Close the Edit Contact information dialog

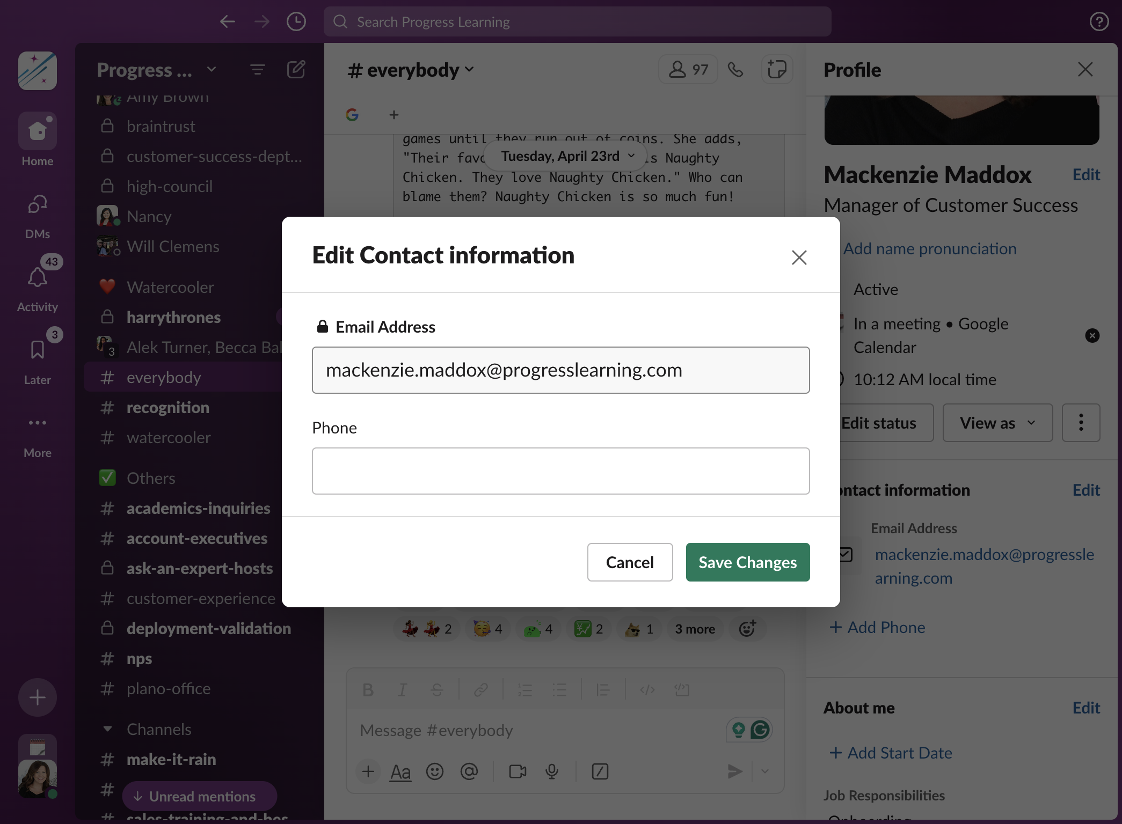tap(799, 257)
